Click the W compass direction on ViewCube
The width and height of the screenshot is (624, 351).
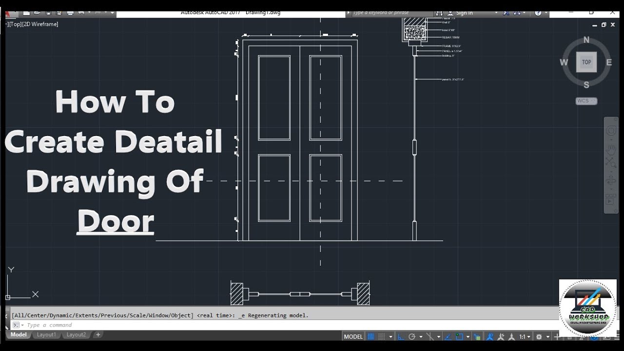click(564, 62)
